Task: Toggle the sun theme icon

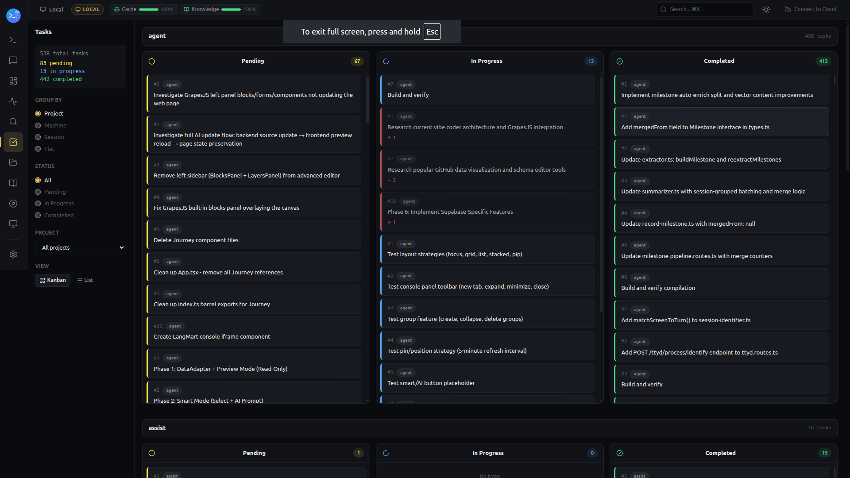Action: tap(766, 9)
